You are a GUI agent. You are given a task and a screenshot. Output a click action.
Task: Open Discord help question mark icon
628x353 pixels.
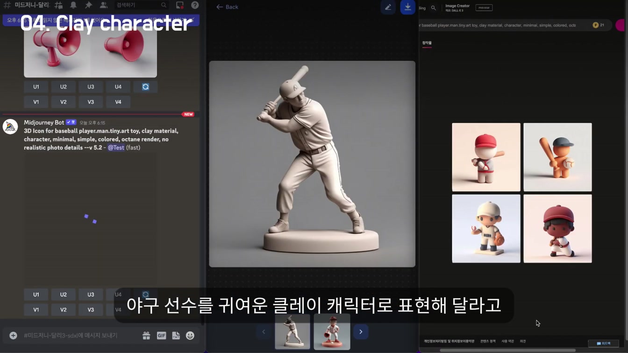point(195,5)
